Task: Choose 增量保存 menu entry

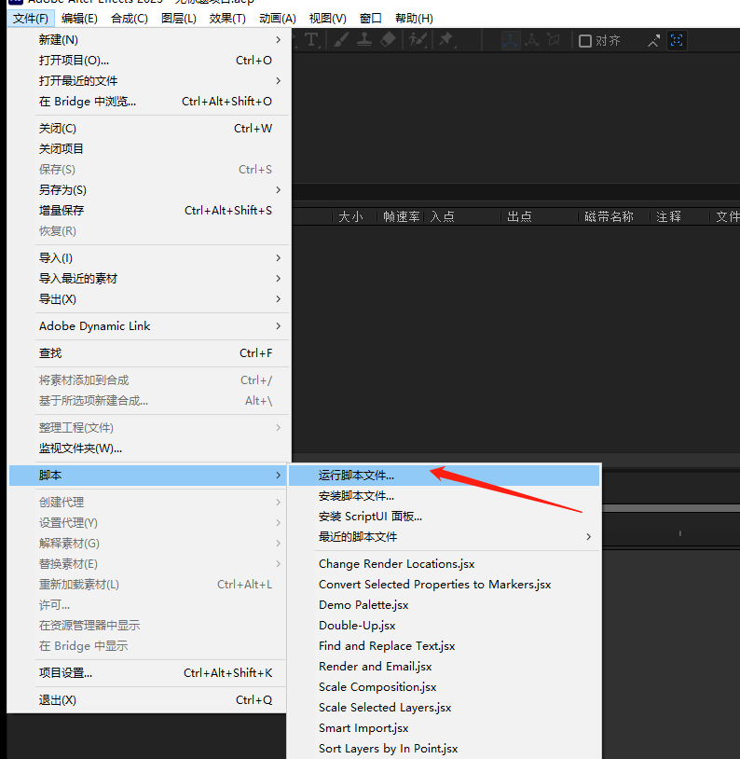Action: 149,210
